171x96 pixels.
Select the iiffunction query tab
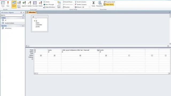pos(31,12)
